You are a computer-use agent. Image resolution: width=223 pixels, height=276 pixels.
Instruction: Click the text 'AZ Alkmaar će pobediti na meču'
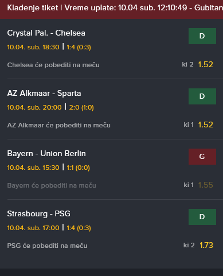point(59,126)
